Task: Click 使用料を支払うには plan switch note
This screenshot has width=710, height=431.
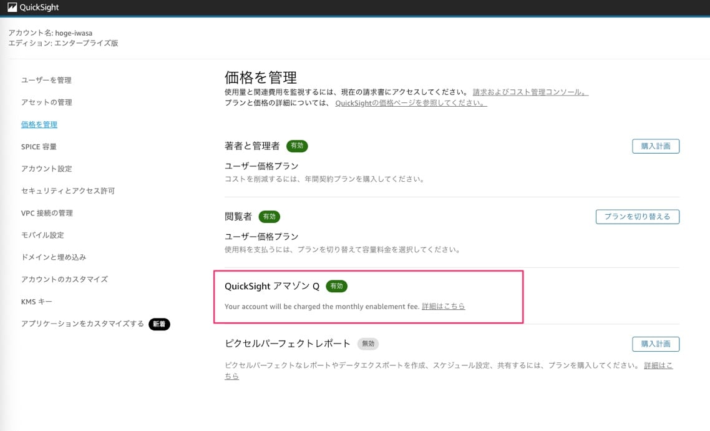Action: coord(343,250)
